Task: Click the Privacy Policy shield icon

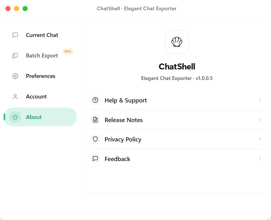Action: pos(95,139)
